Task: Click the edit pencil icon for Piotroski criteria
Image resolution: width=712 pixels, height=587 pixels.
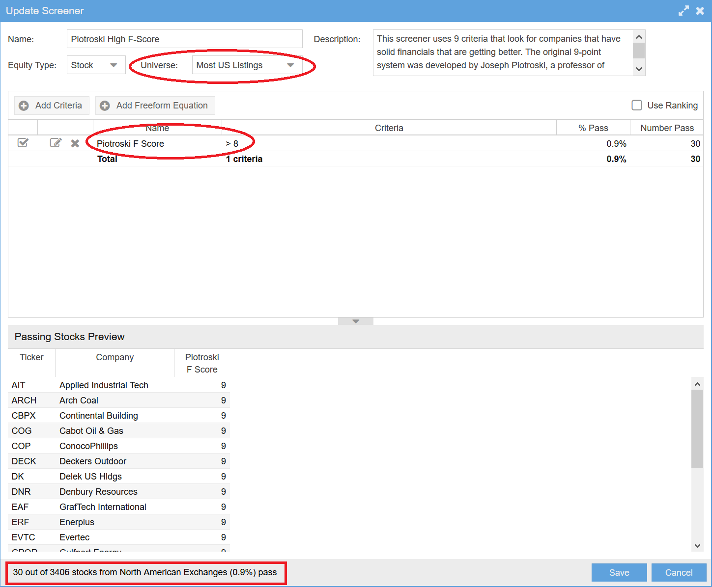Action: [56, 143]
